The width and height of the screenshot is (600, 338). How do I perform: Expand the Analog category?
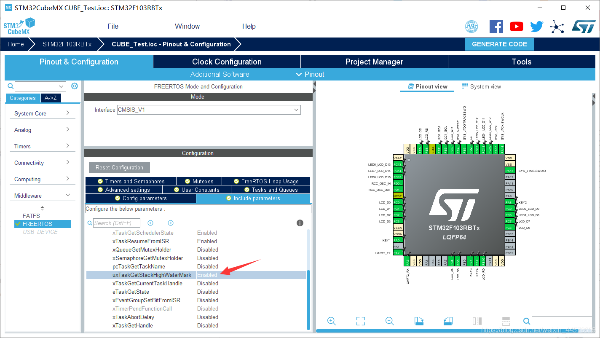pyautogui.click(x=42, y=130)
